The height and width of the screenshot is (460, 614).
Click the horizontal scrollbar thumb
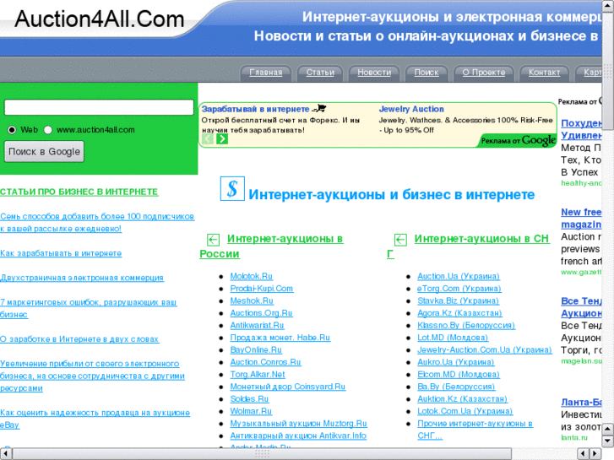(263, 453)
